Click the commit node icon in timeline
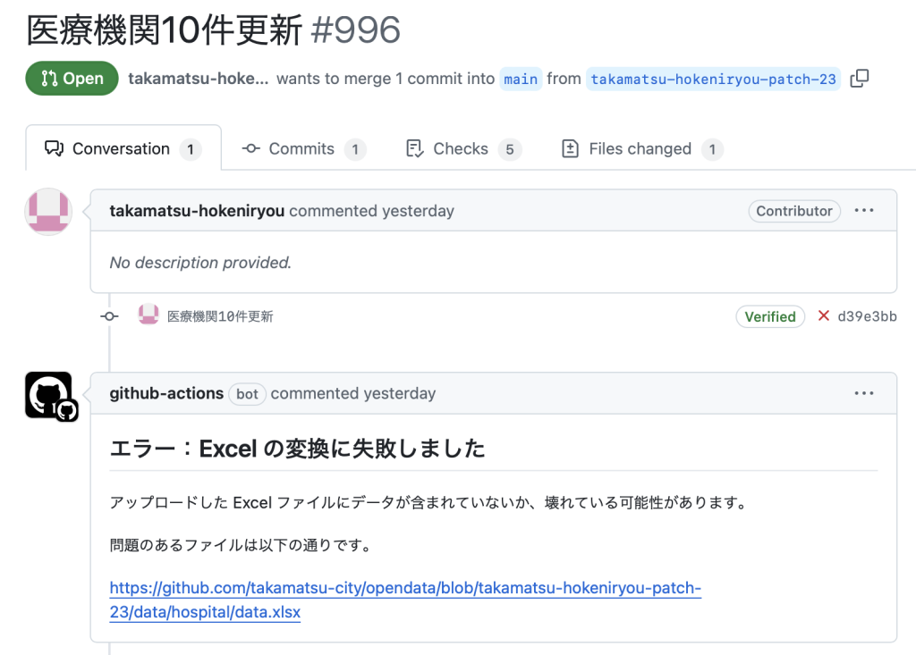The height and width of the screenshot is (655, 916). coord(109,315)
